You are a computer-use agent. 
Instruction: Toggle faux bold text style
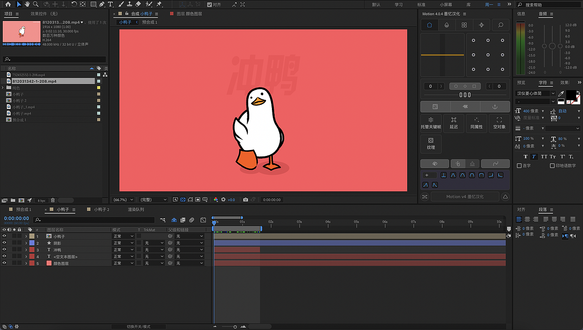[x=525, y=156]
